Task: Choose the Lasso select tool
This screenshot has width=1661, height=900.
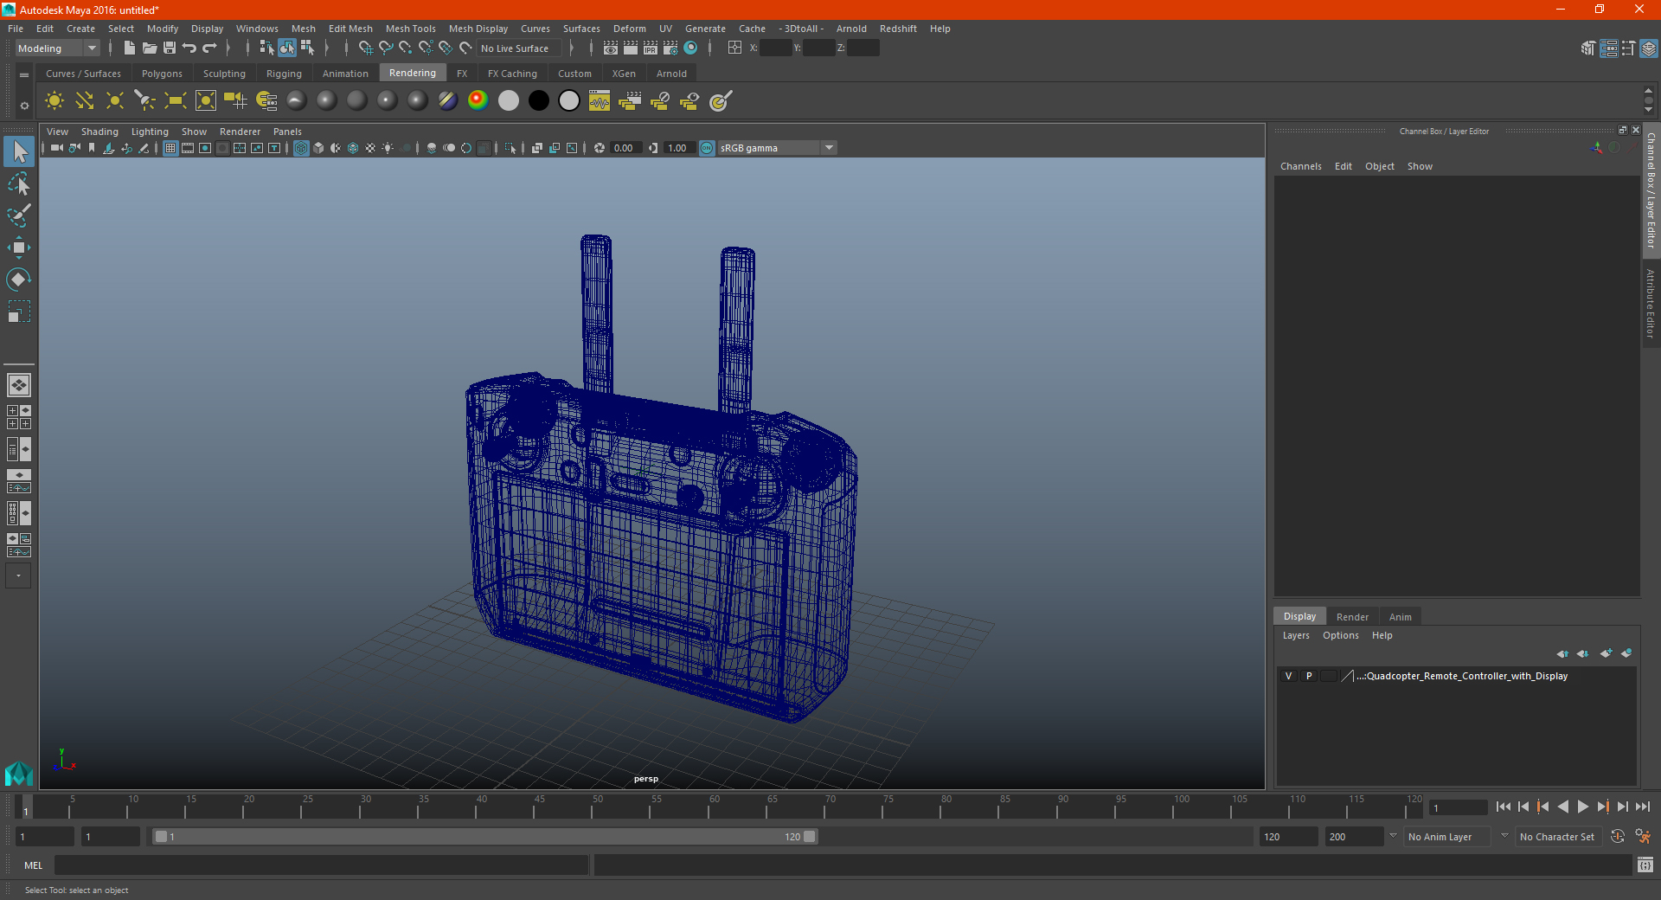Action: [19, 184]
